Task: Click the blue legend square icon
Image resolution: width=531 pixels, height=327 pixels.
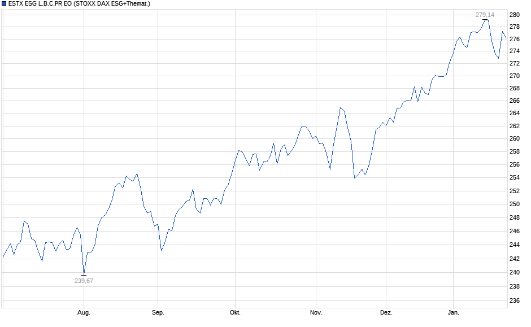Action: coord(5,4)
